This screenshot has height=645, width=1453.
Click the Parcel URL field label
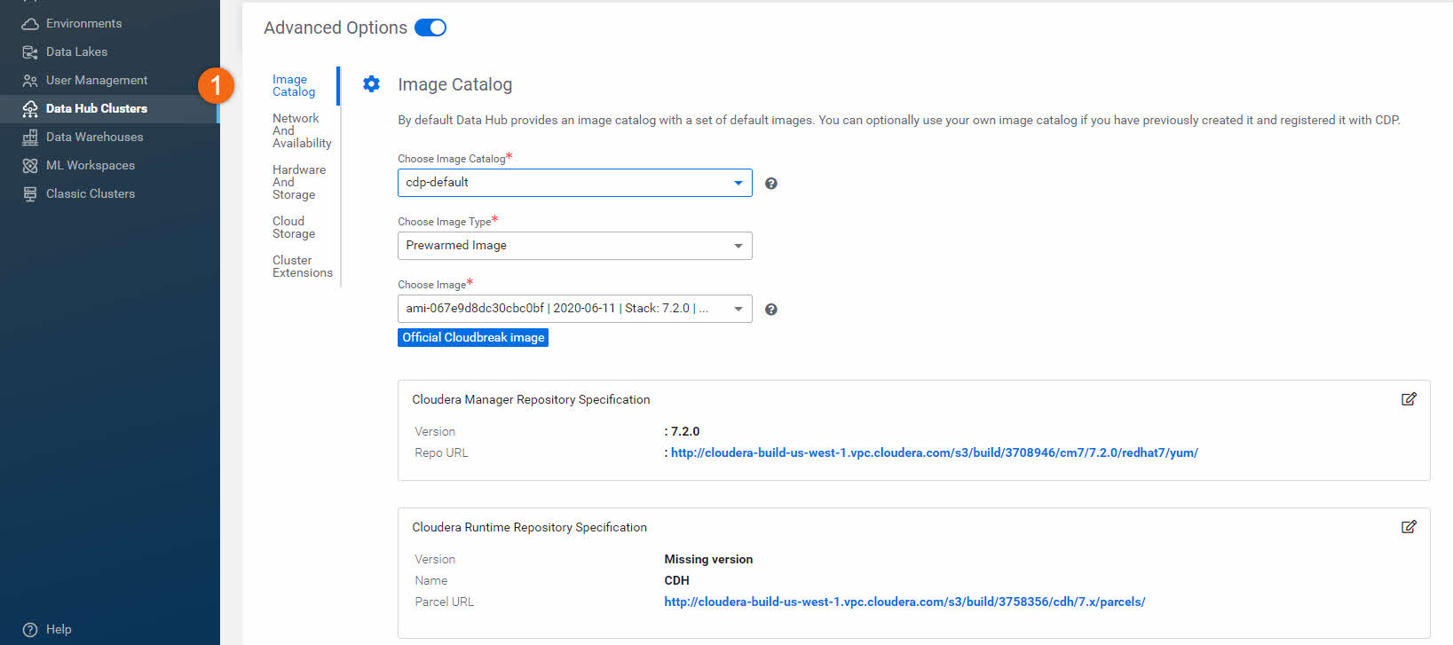point(444,602)
